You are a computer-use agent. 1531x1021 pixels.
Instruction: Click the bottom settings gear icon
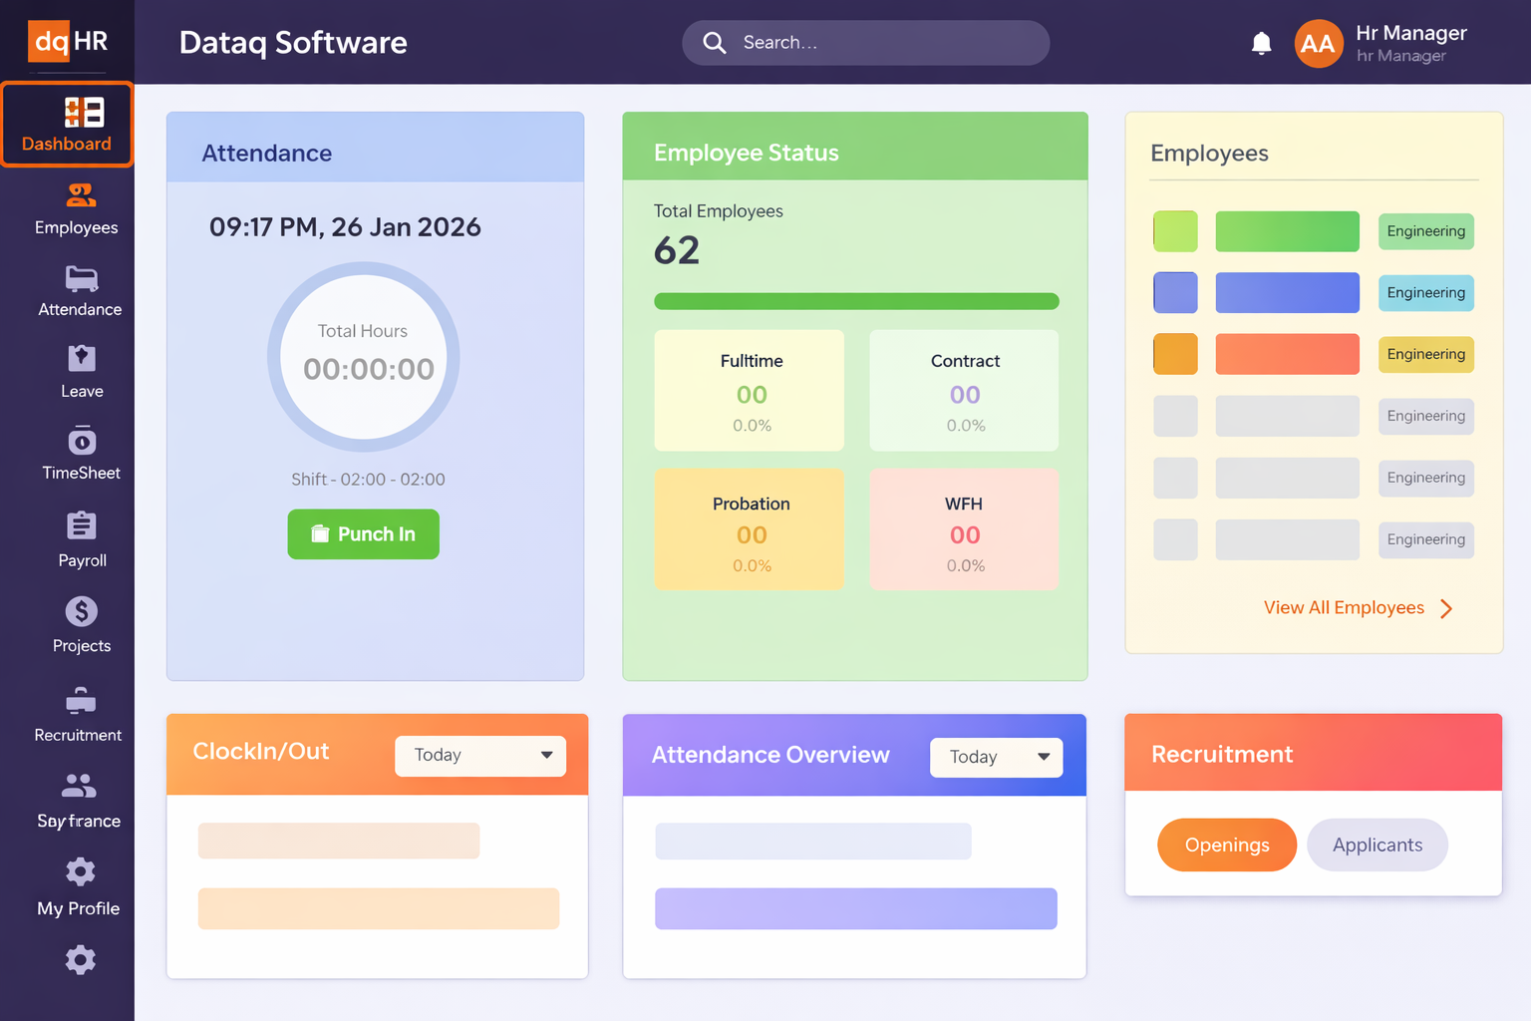(81, 960)
